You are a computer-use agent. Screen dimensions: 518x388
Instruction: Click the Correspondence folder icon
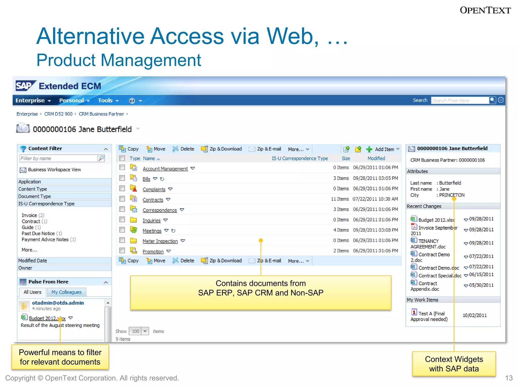(134, 209)
